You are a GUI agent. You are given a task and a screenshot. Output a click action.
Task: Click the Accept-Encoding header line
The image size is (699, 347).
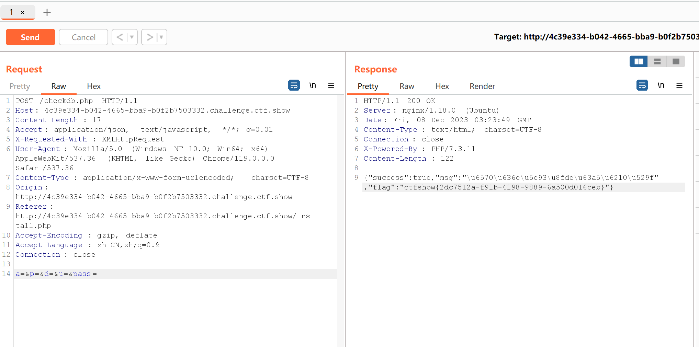(x=86, y=235)
